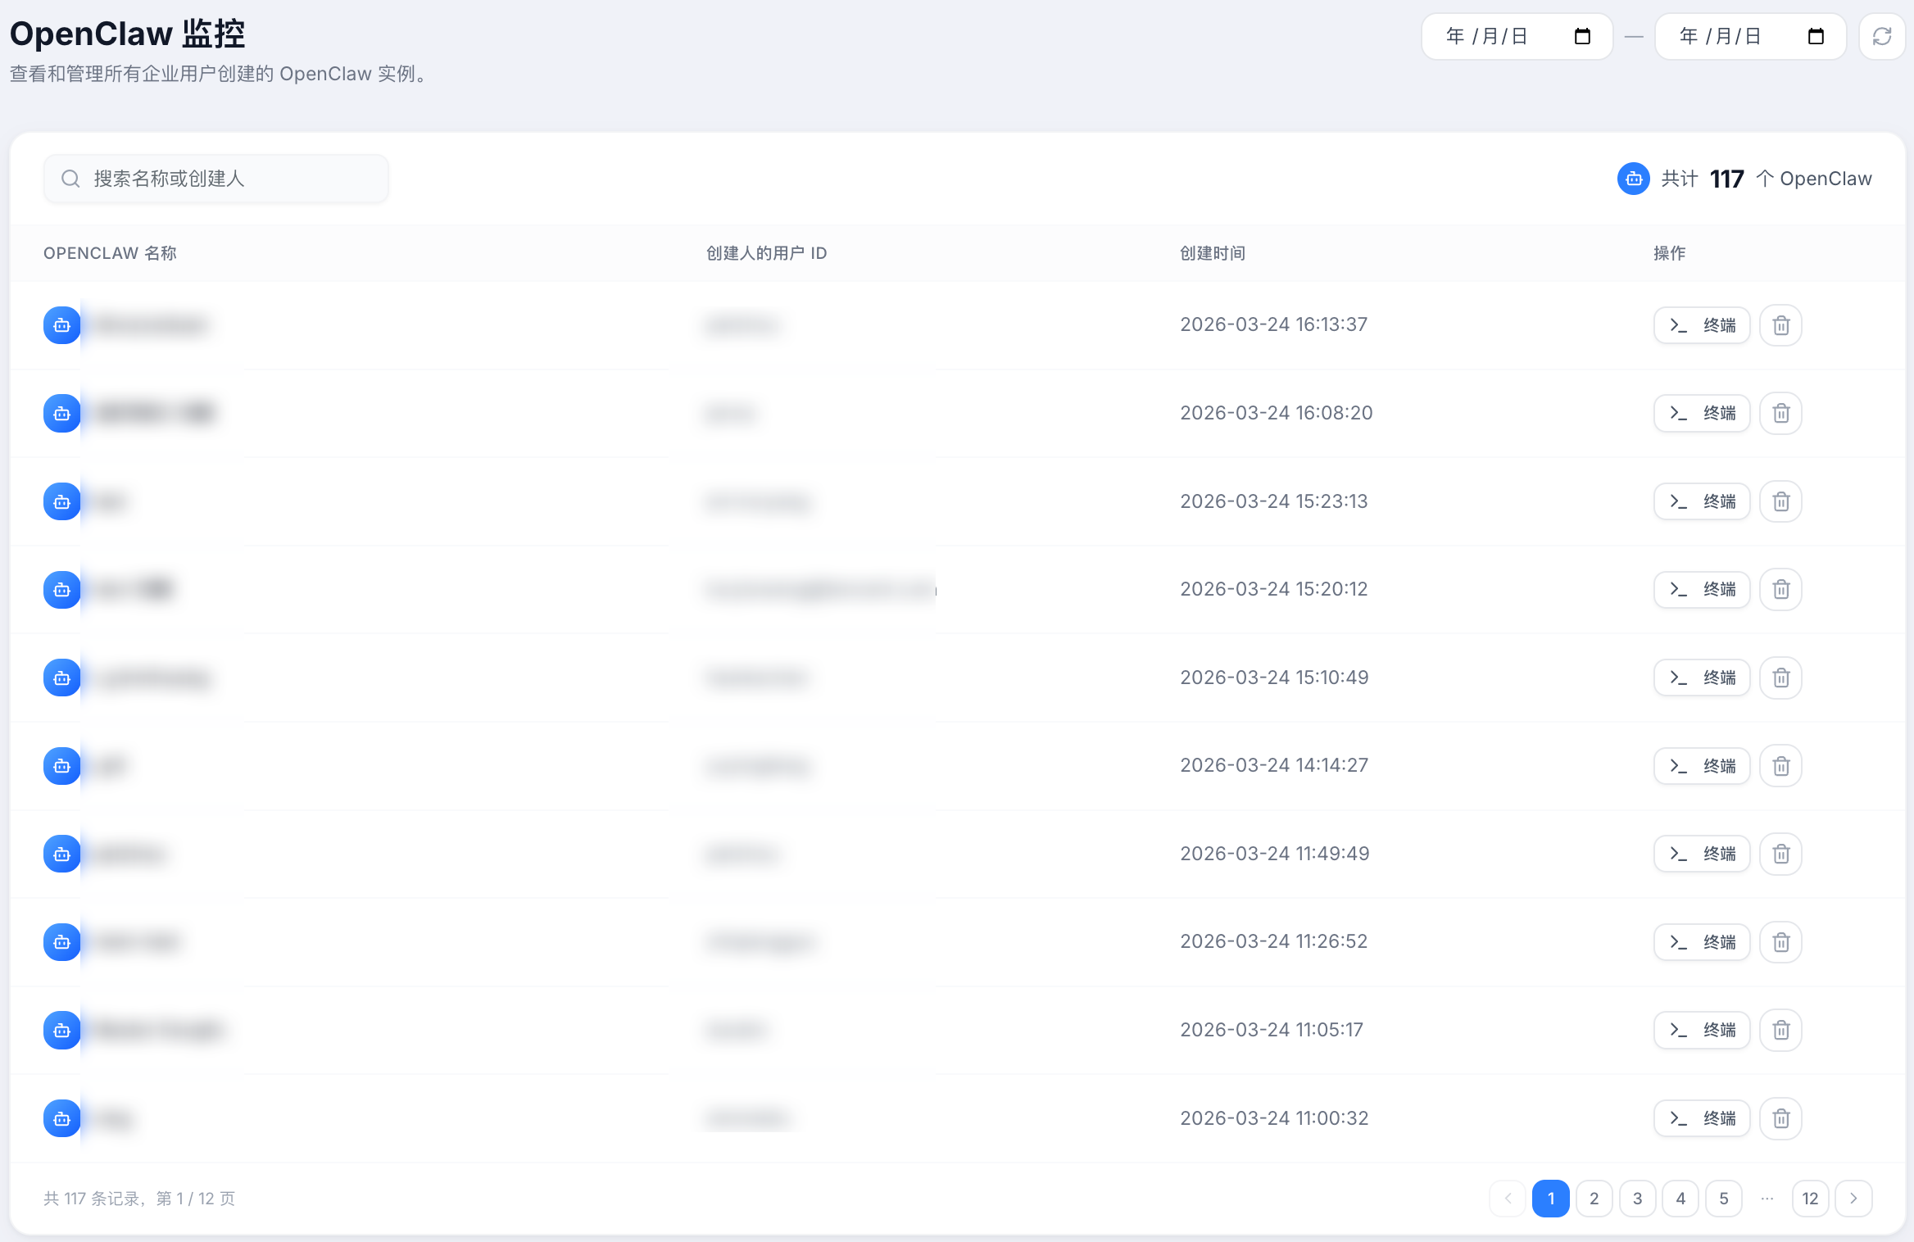
Task: Click the previous page left chevron
Action: point(1508,1199)
